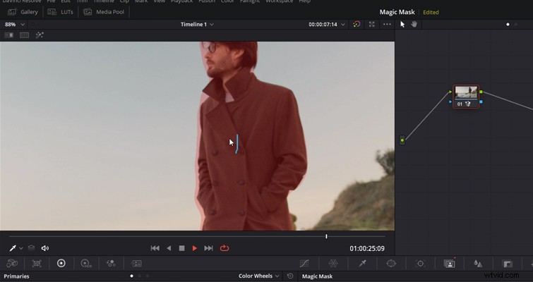Viewport: 533px width, 282px height.
Task: Toggle loop playback
Action: point(224,248)
